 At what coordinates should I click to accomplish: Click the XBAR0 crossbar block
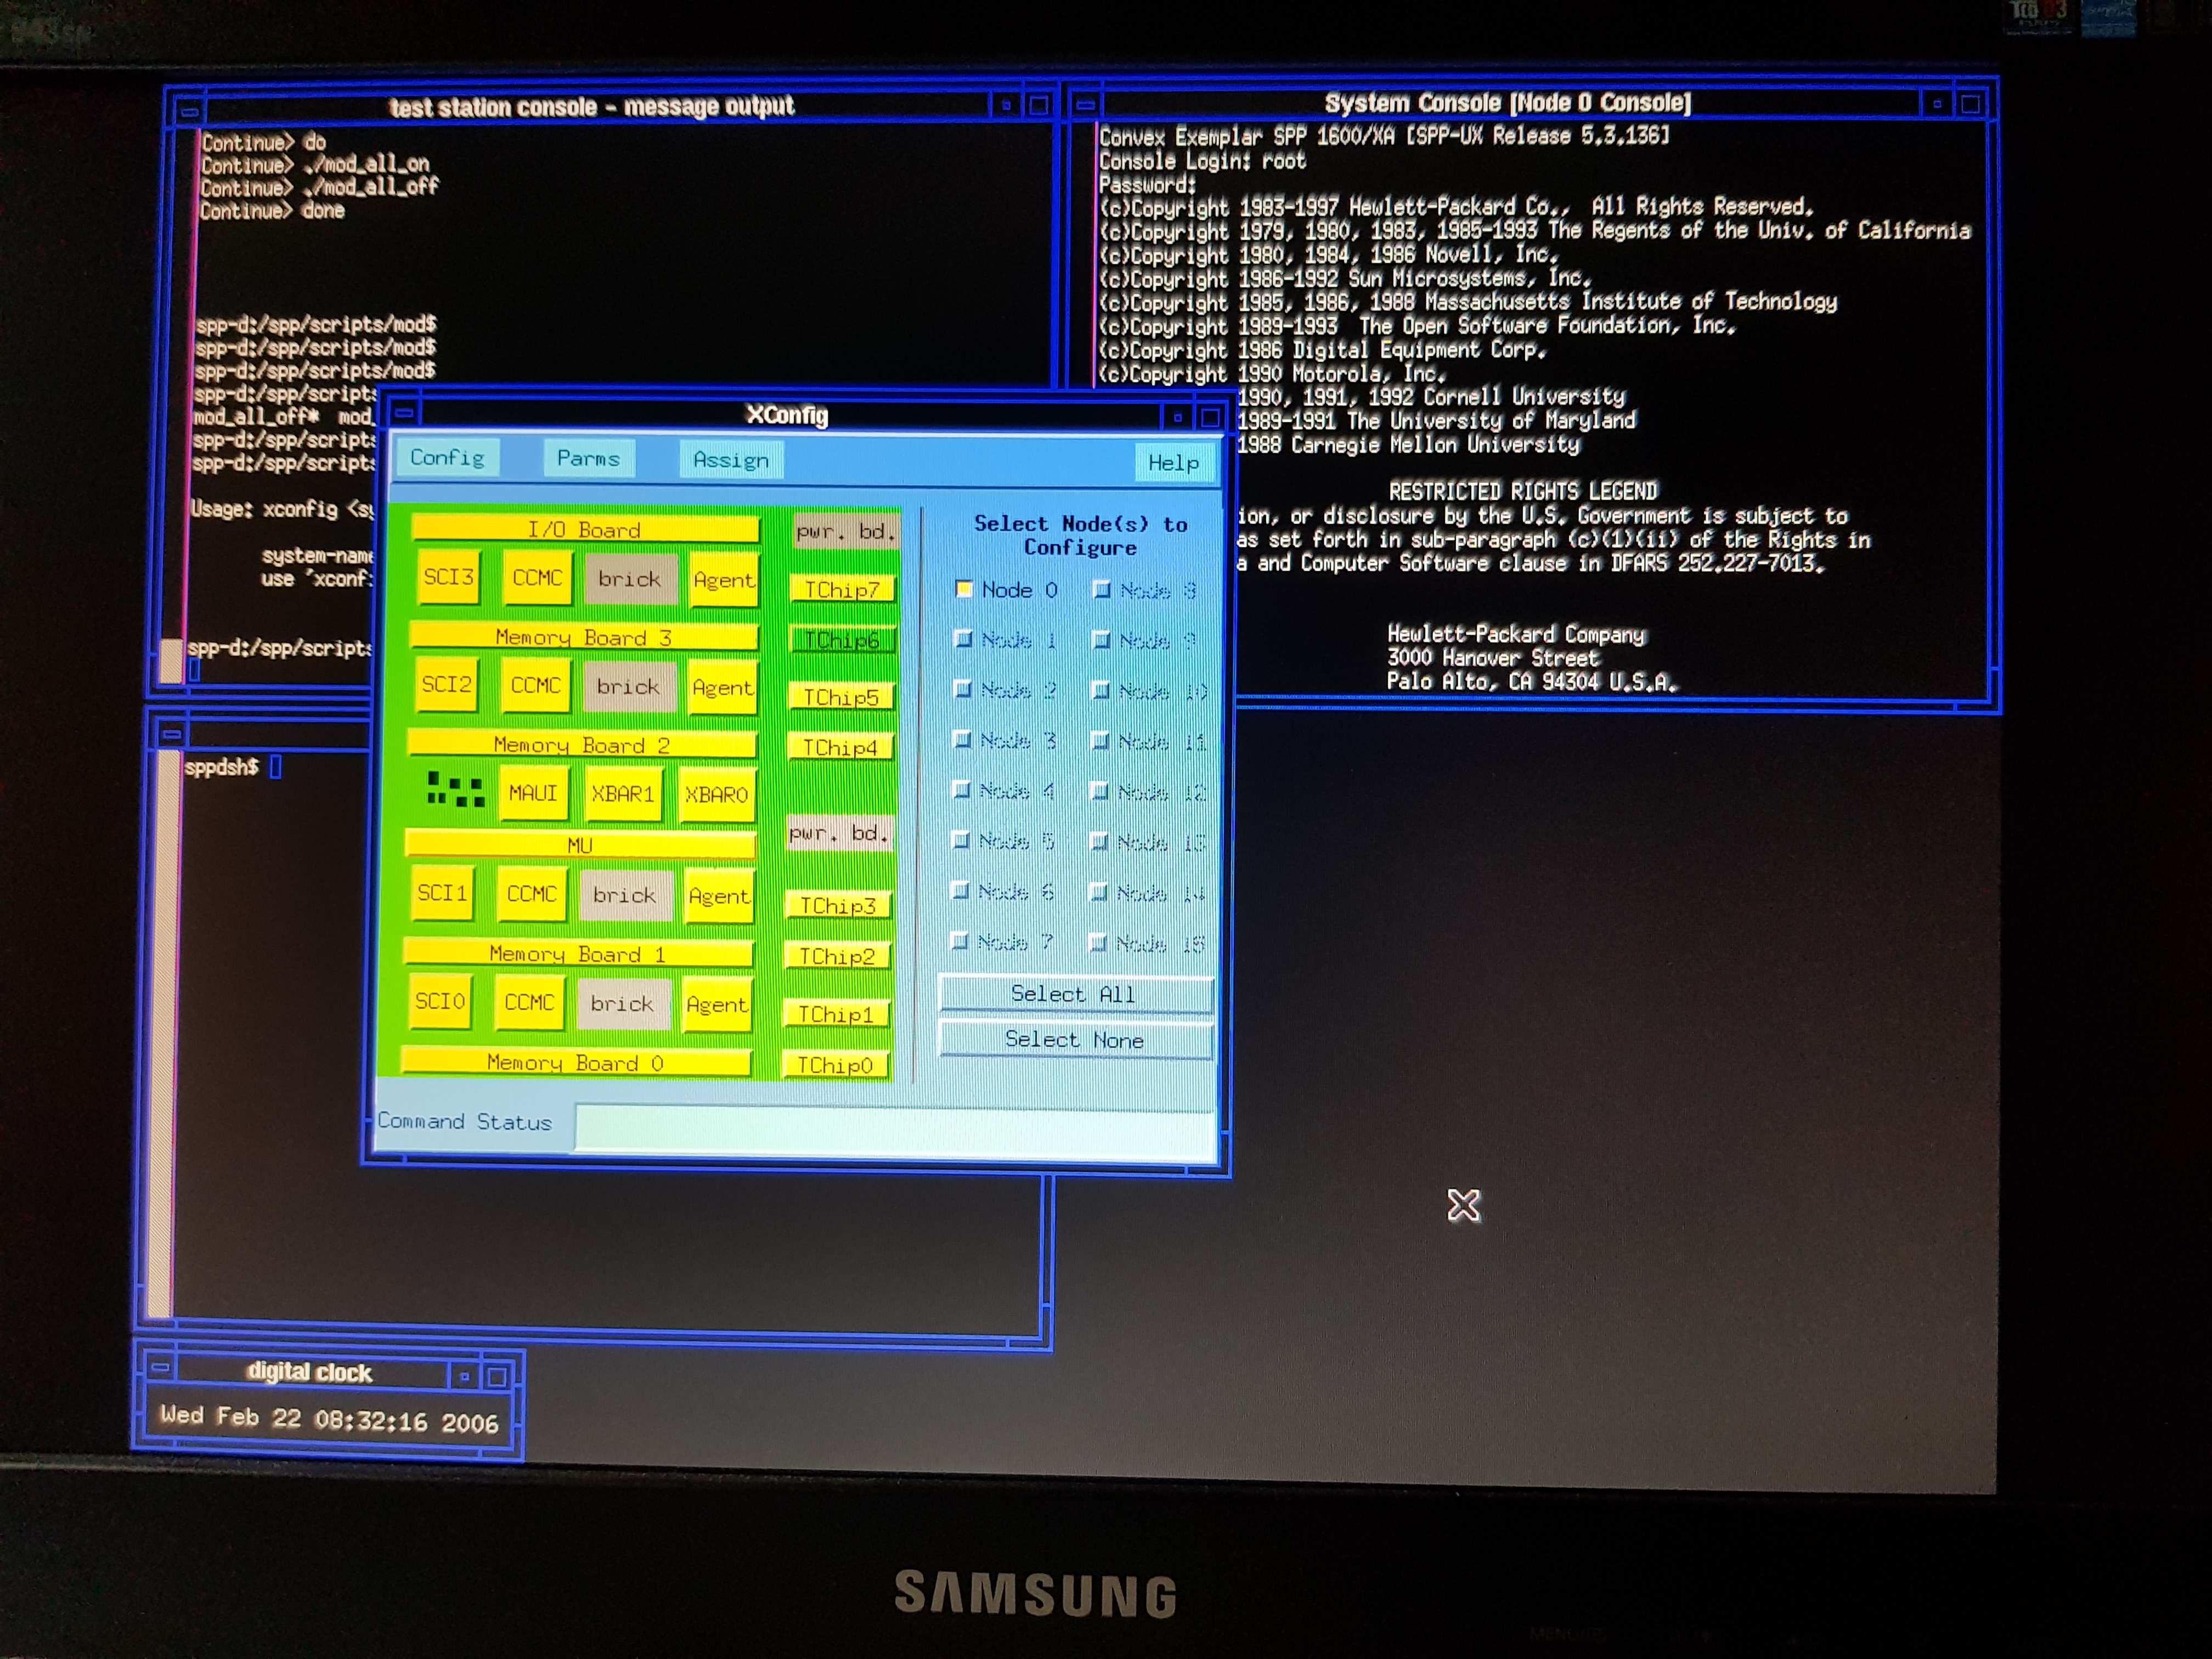pyautogui.click(x=716, y=795)
